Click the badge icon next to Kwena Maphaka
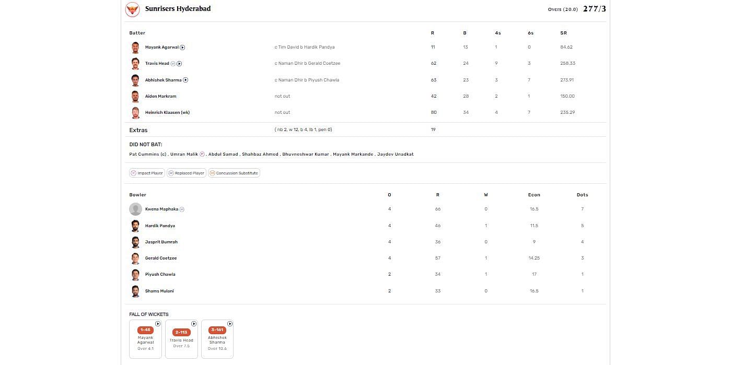Viewport: 732px width, 365px height. [182, 209]
